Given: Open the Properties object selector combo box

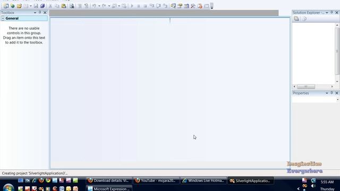Looking at the screenshot, I should point(316,99).
